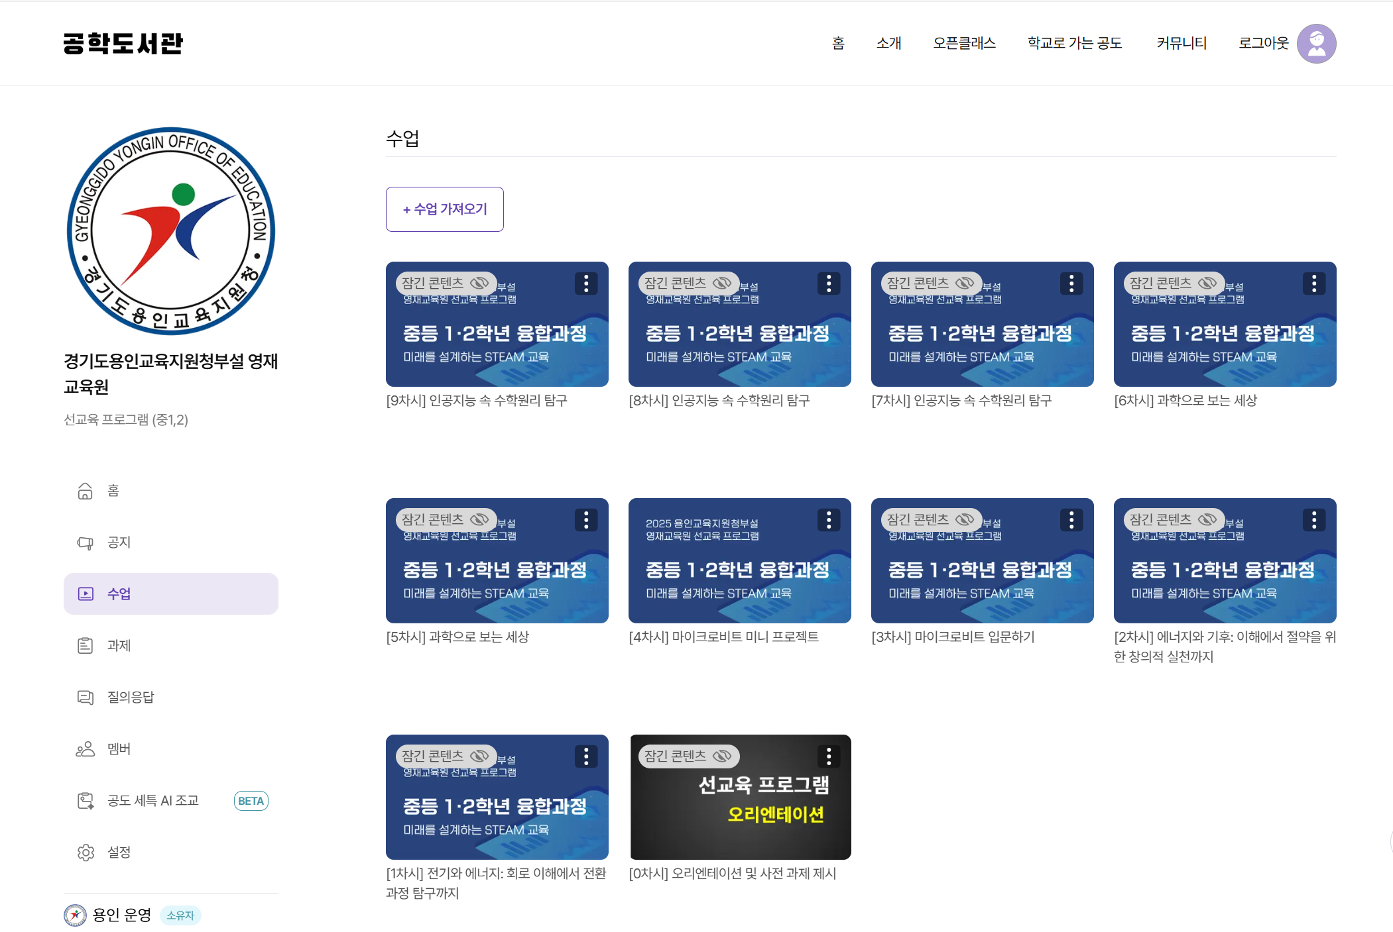Click the 공학도서관 logo
The width and height of the screenshot is (1393, 932).
tap(123, 44)
